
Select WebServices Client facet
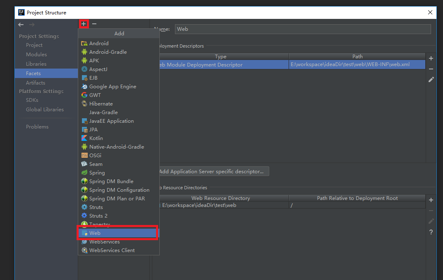point(119,250)
